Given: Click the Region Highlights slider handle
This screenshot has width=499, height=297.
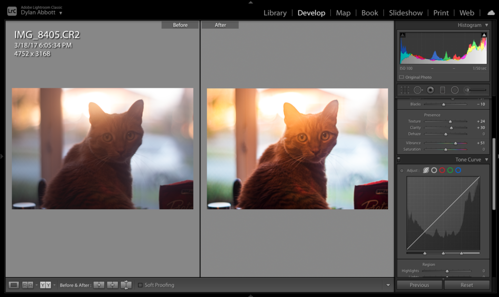Looking at the screenshot, I should point(447,271).
